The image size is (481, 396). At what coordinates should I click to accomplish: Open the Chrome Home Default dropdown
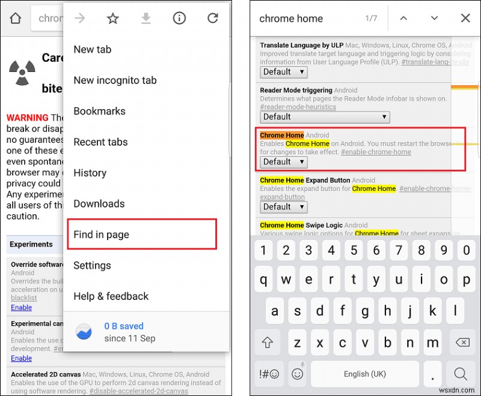point(283,161)
